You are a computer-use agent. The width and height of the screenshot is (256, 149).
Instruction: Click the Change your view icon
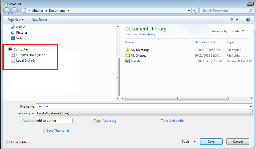[x=231, y=20]
